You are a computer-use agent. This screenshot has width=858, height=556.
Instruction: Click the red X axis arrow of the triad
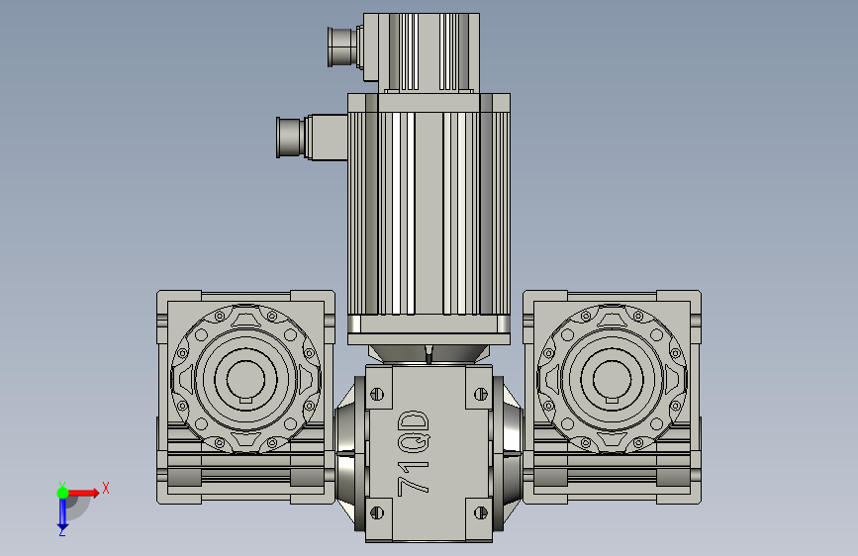tap(84, 493)
